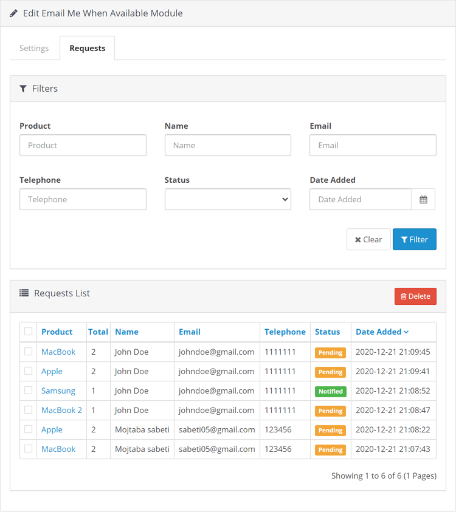This screenshot has height=512, width=456.
Task: Click the green Notified status badge
Action: (x=331, y=391)
